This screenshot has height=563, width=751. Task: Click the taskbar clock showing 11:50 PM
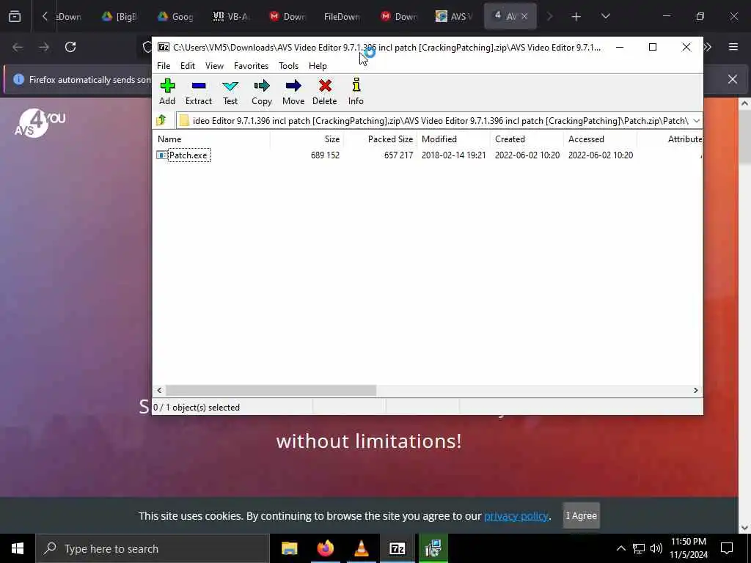pyautogui.click(x=688, y=548)
